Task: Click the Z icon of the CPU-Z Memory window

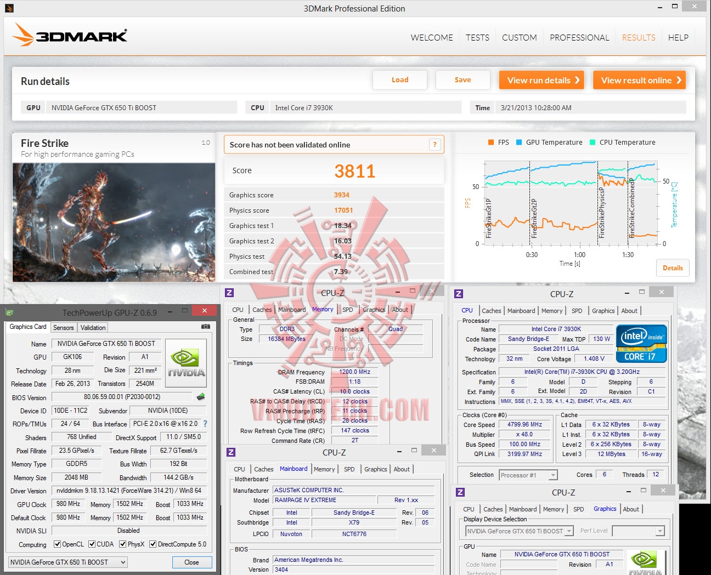Action: tap(230, 293)
